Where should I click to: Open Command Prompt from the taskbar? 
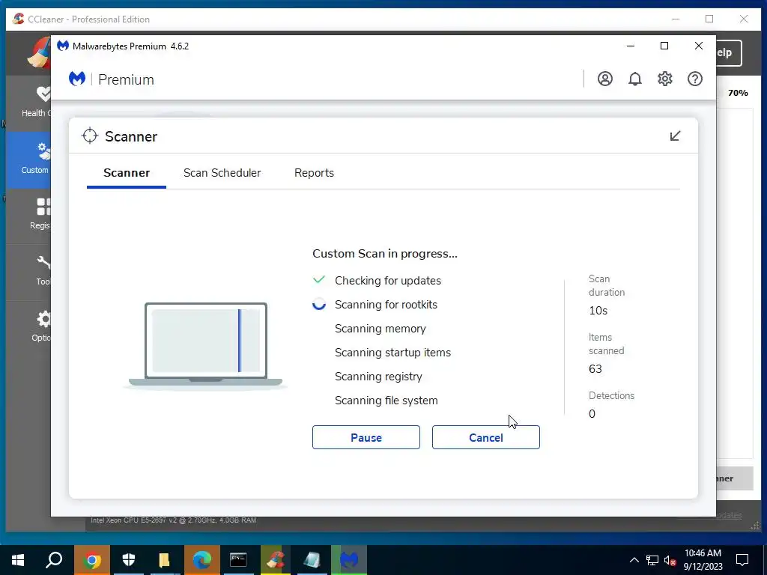[238, 560]
